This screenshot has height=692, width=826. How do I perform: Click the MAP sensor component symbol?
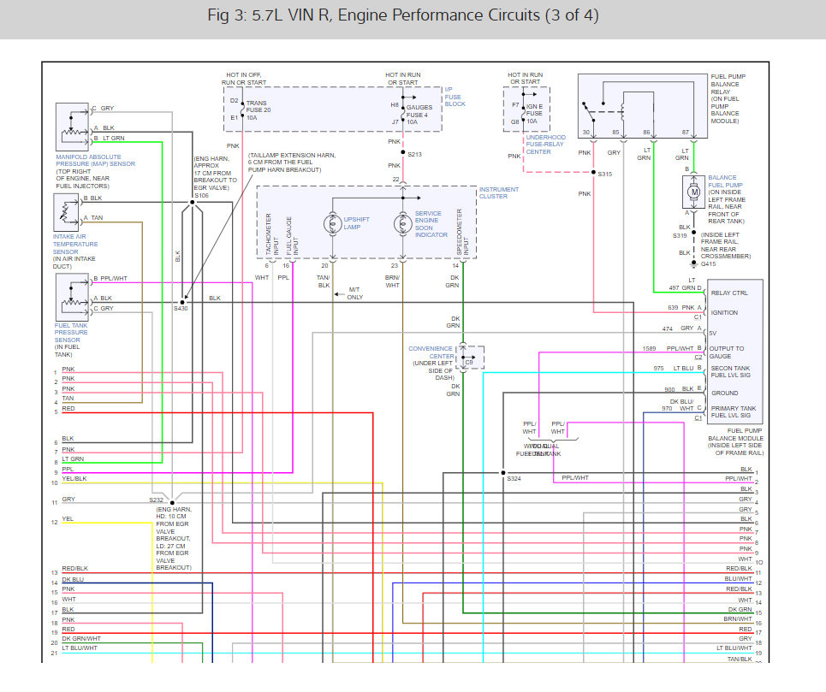(x=72, y=127)
